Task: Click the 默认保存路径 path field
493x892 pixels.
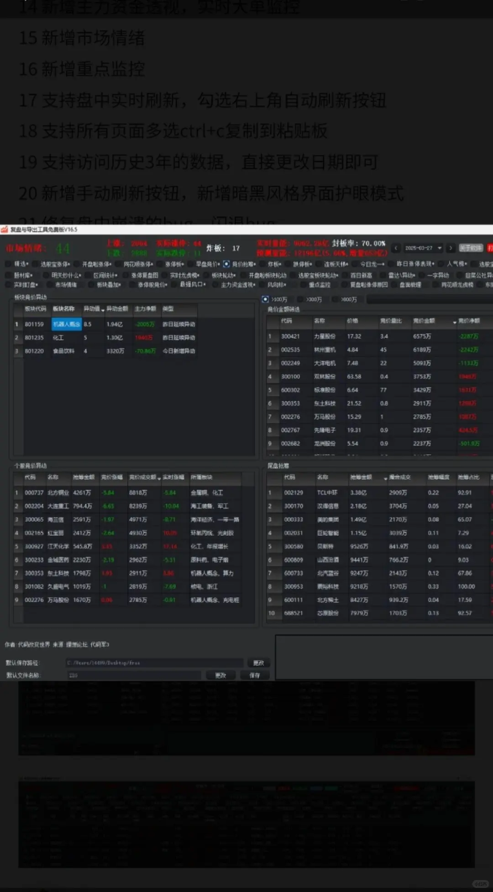Action: 154,663
